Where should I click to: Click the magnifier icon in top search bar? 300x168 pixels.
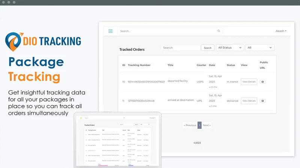tap(219, 31)
